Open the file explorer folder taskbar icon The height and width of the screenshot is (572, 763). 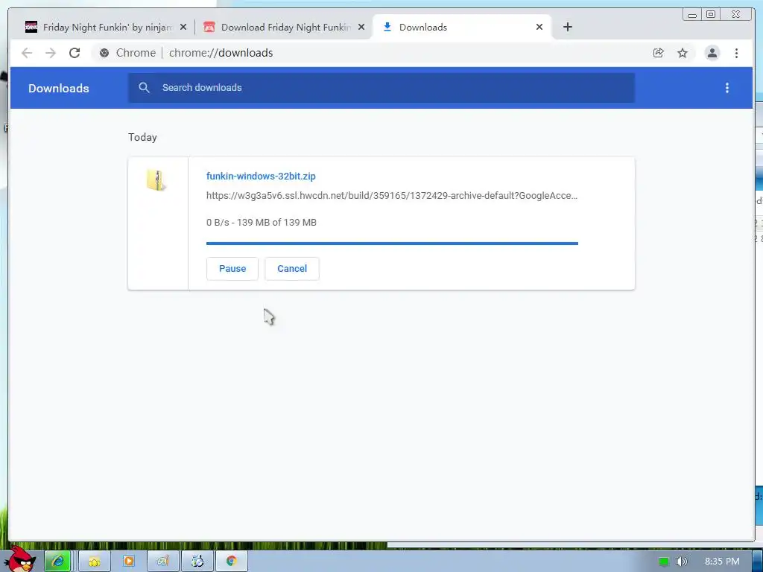coord(94,562)
